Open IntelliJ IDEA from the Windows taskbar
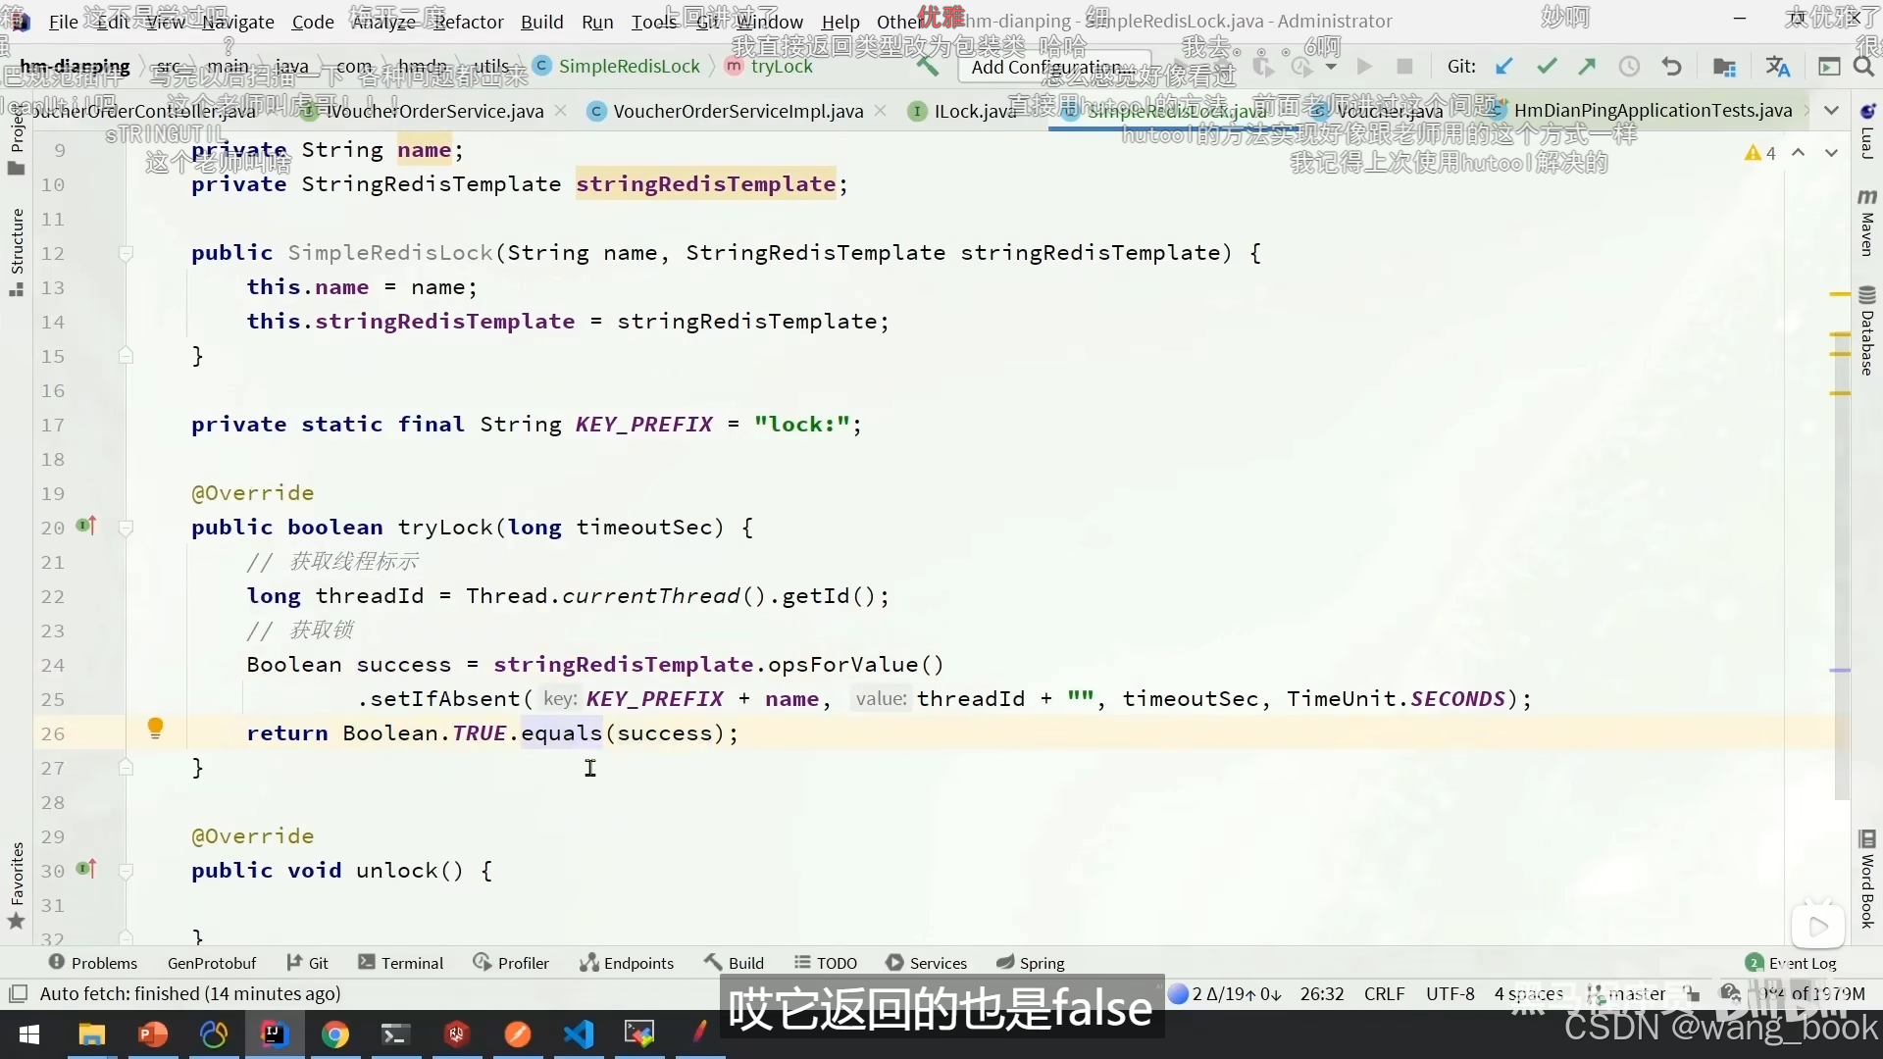Viewport: 1883px width, 1059px height. 274,1034
